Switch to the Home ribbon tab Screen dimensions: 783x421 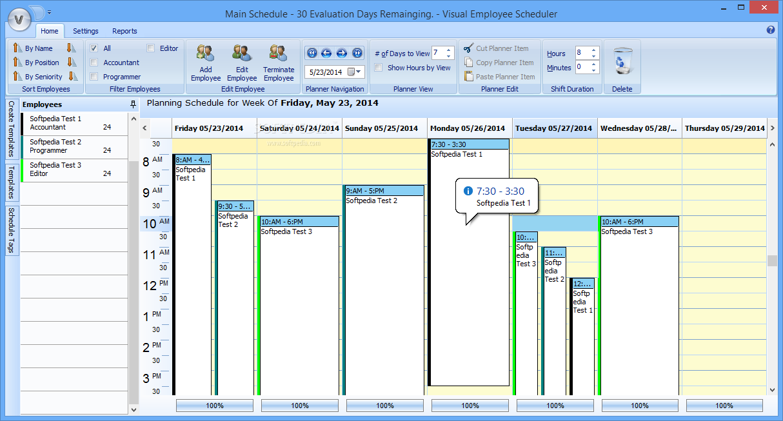[49, 31]
